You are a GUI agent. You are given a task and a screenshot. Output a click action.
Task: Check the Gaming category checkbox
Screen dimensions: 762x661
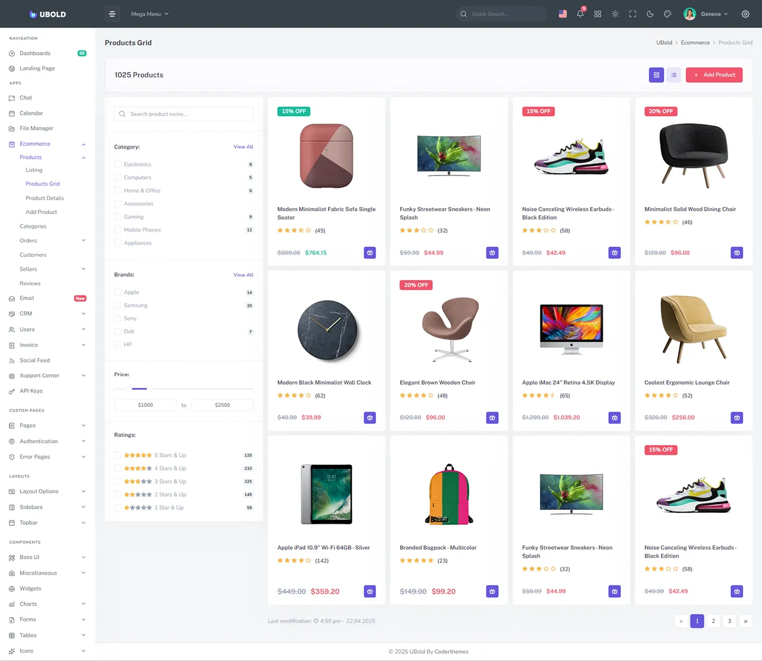tap(118, 217)
